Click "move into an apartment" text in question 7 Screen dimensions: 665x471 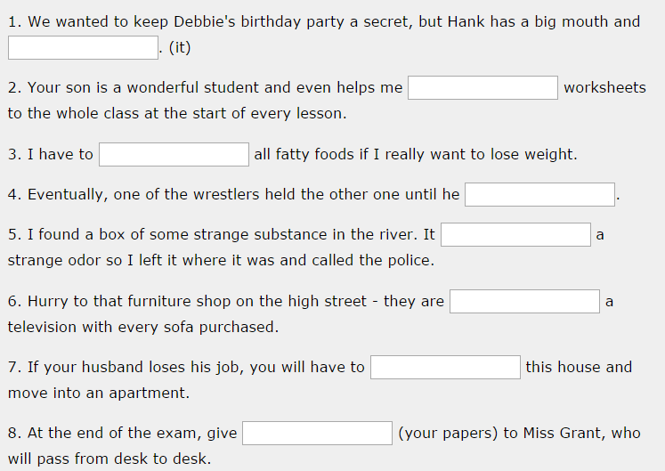point(97,394)
